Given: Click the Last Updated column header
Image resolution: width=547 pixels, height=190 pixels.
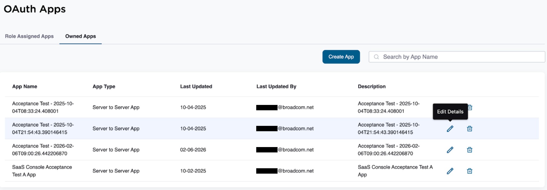Looking at the screenshot, I should pyautogui.click(x=196, y=86).
